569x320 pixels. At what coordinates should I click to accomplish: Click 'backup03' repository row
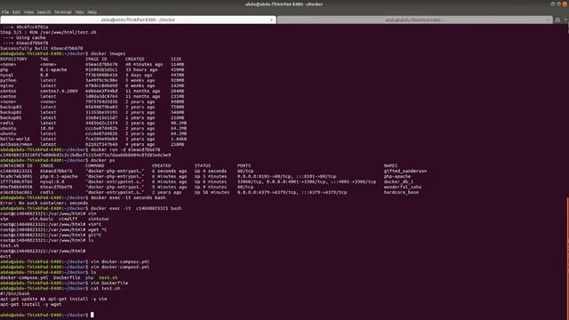pos(92,107)
